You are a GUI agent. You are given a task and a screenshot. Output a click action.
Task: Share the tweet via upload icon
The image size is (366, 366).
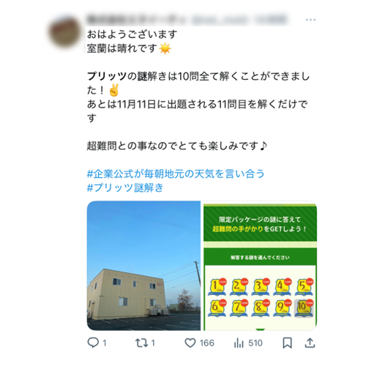pyautogui.click(x=310, y=343)
